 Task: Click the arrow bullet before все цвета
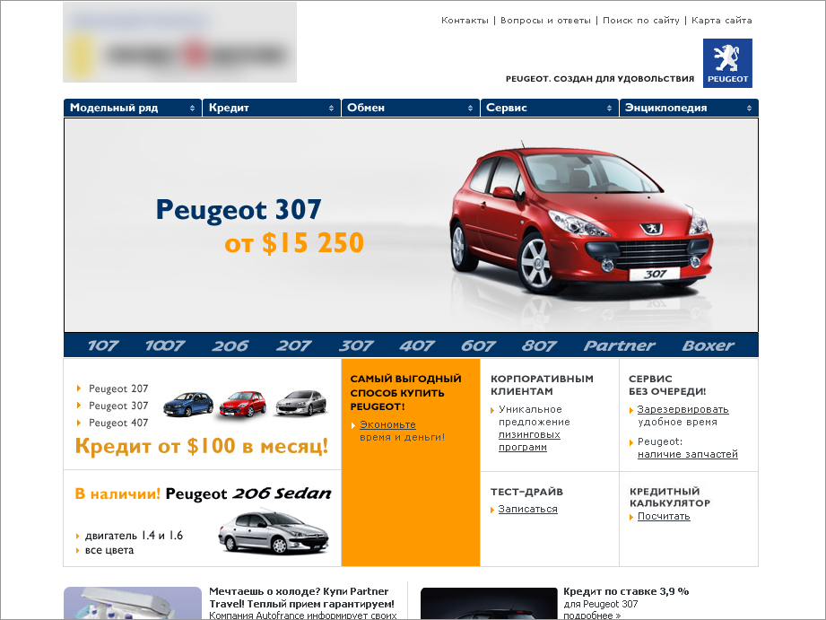click(78, 550)
